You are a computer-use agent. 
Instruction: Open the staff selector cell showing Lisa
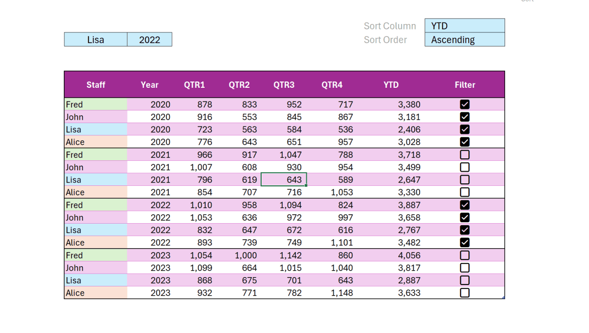pyautogui.click(x=96, y=40)
